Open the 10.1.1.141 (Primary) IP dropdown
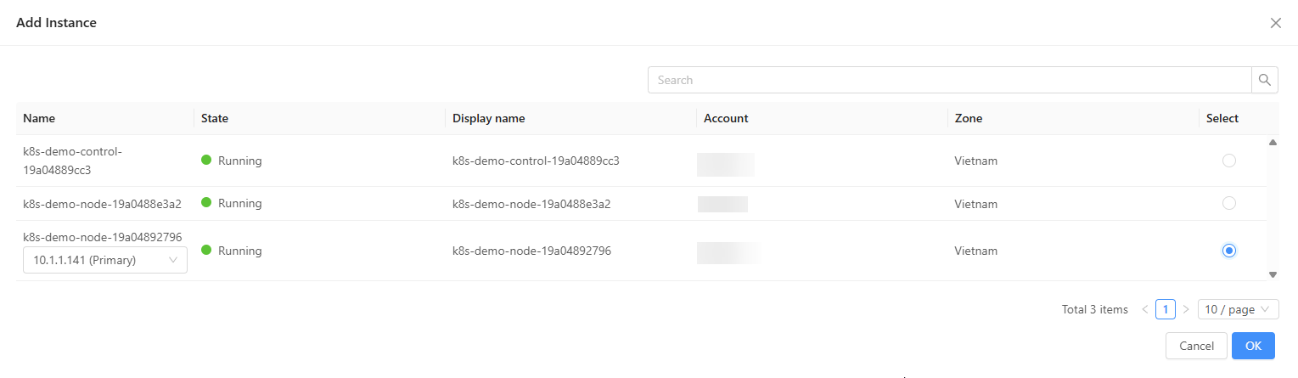The width and height of the screenshot is (1298, 378). tap(104, 260)
